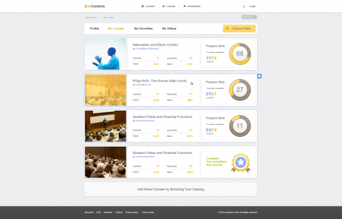Open the Advertise footer link
Viewport: 342px width, 219px height.
(108, 212)
